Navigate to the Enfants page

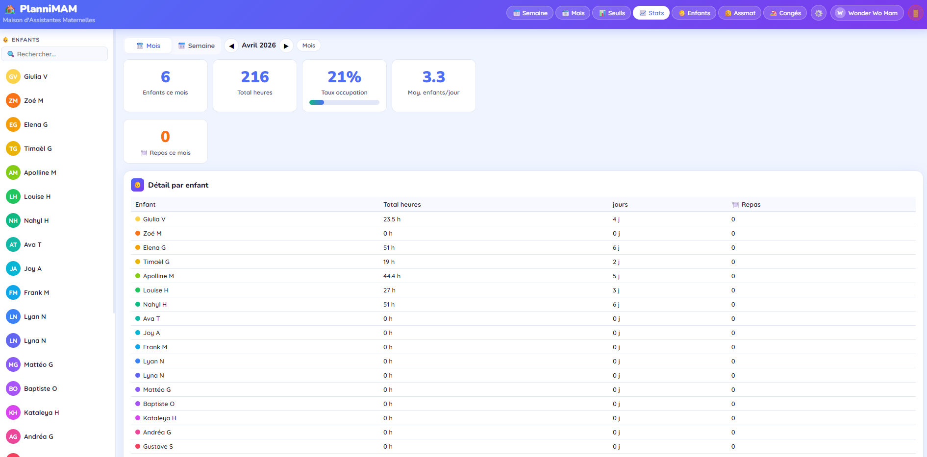[694, 13]
